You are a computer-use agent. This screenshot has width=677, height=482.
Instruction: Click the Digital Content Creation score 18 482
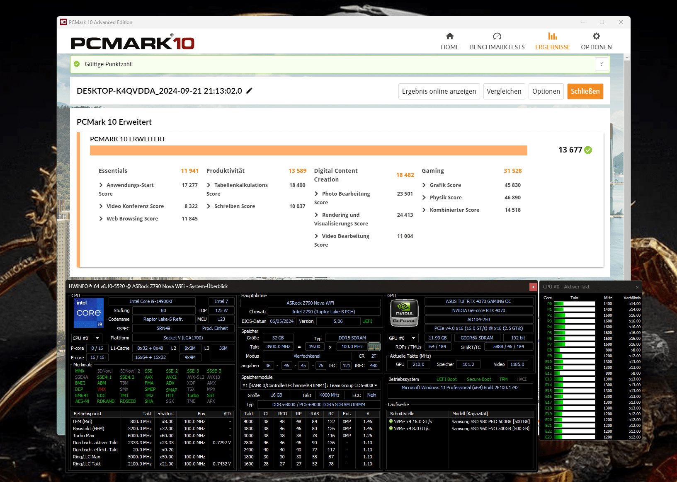coord(405,175)
